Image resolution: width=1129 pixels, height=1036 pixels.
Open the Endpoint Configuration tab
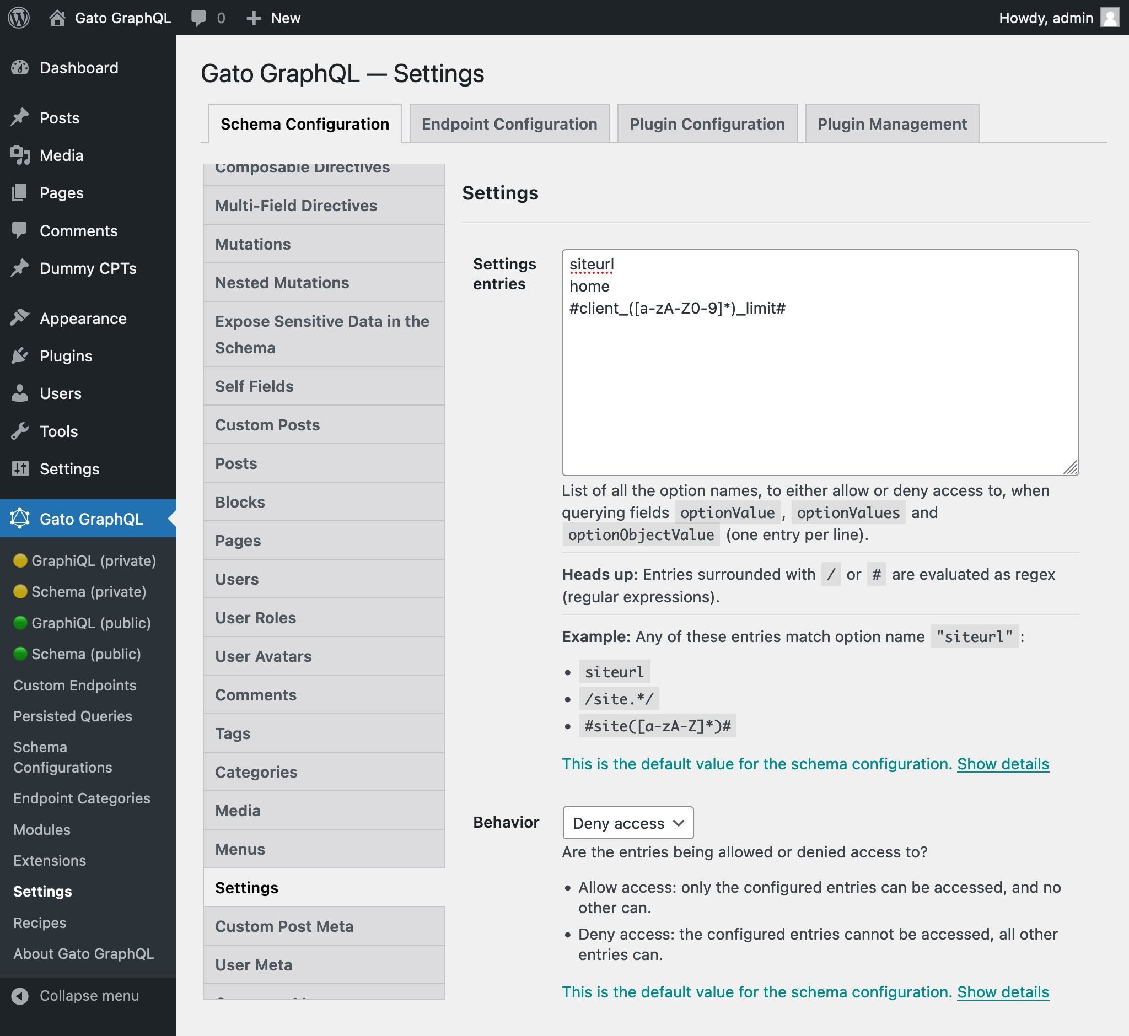[x=509, y=123]
